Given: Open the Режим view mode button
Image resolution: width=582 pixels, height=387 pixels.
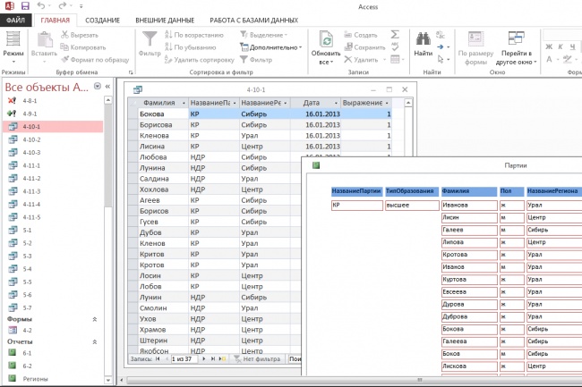Looking at the screenshot, I should 13,47.
